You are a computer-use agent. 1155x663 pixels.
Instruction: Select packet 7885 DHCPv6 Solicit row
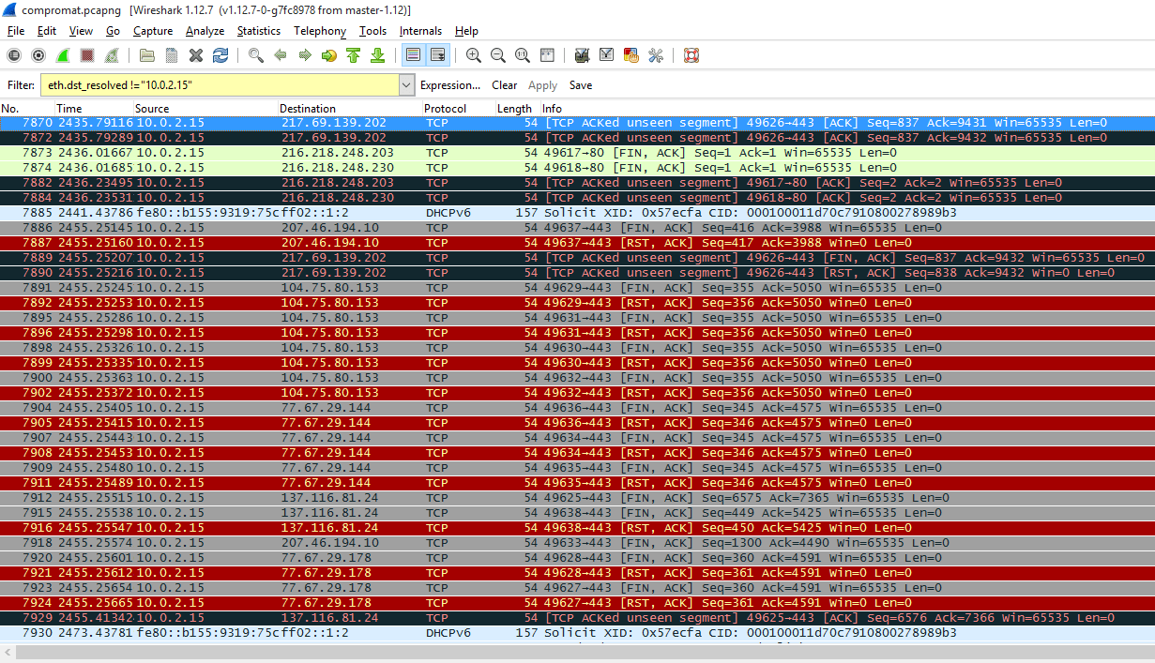click(563, 213)
